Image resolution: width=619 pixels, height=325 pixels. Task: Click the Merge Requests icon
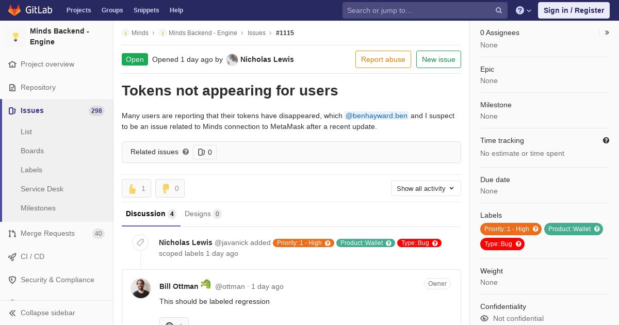pyautogui.click(x=12, y=234)
